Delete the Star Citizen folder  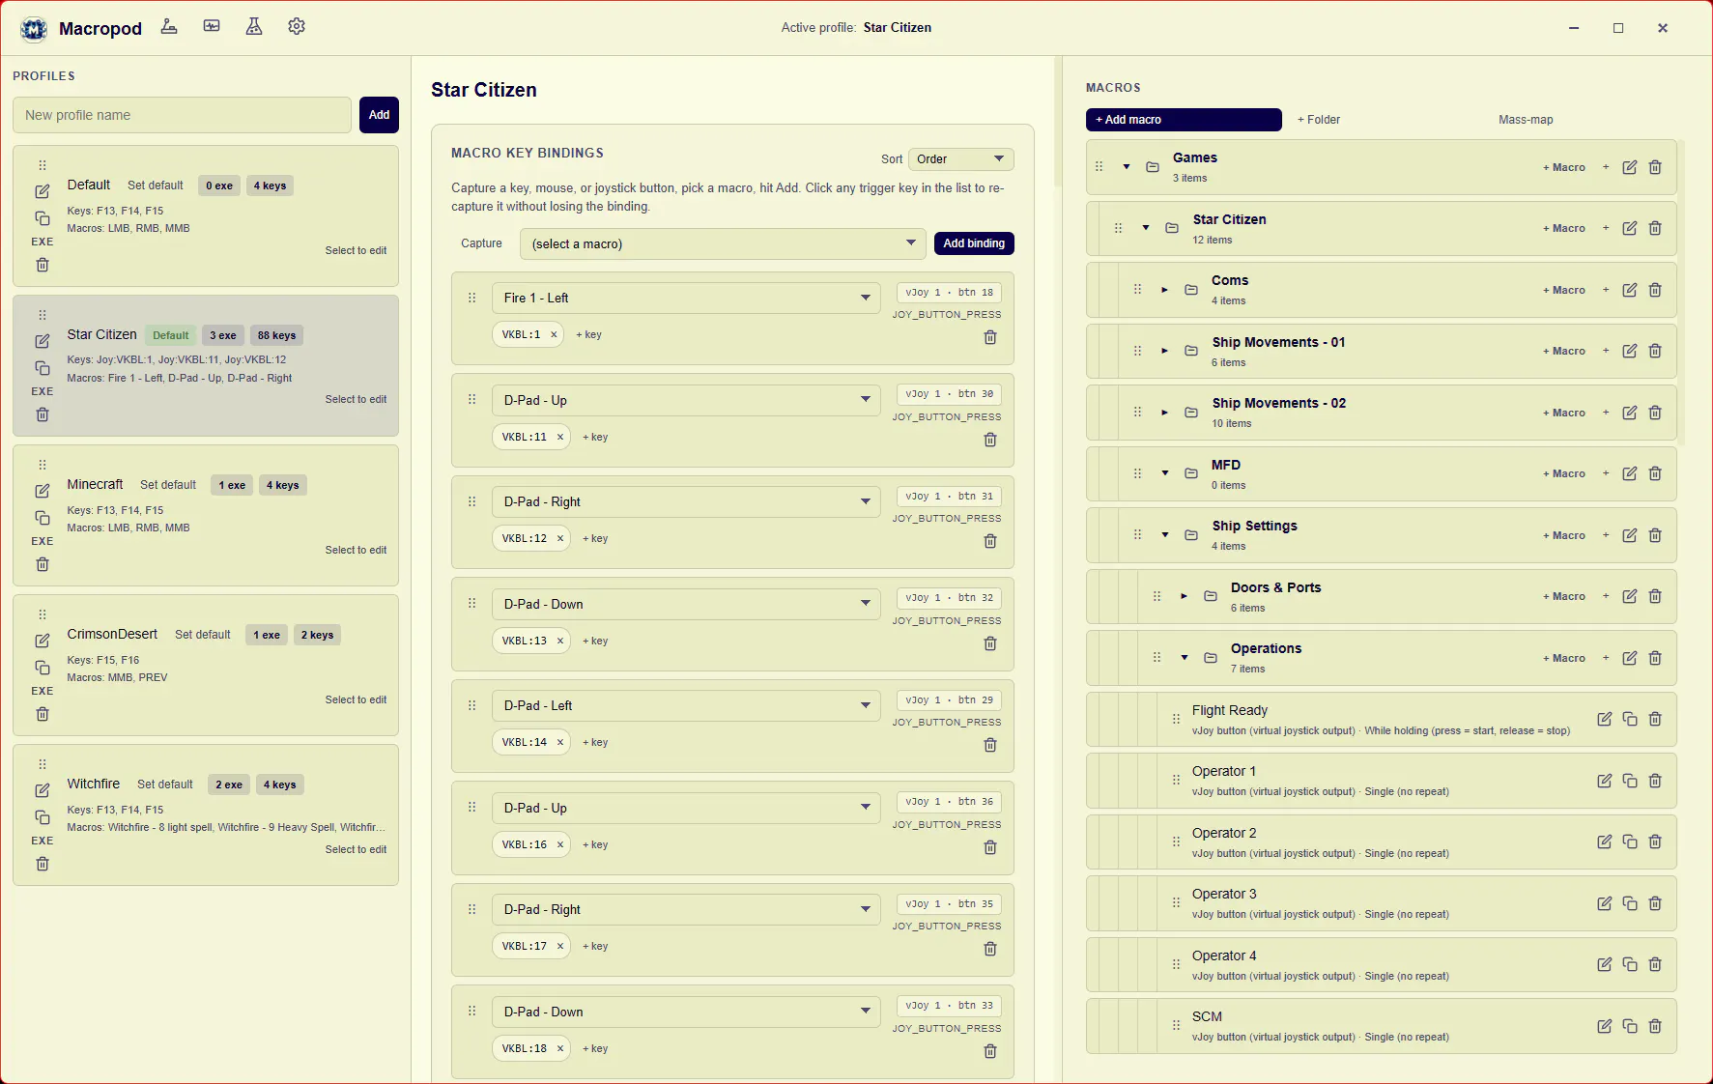pyautogui.click(x=1655, y=228)
